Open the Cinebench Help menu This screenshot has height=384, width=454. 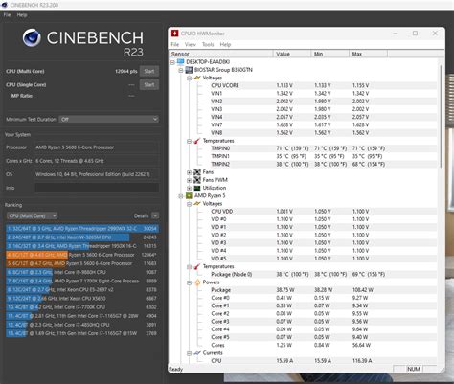[x=22, y=15]
